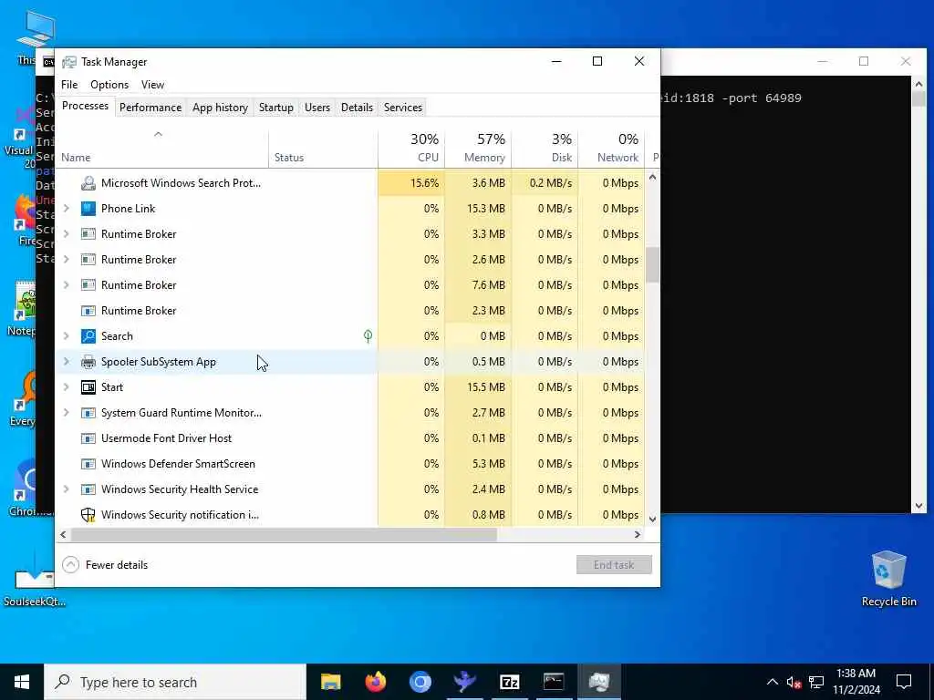This screenshot has width=934, height=700.
Task: Click the network tray icon
Action: [x=816, y=682]
